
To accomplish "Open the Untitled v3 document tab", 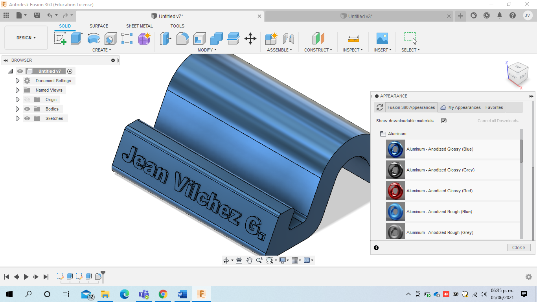I will coord(360,16).
